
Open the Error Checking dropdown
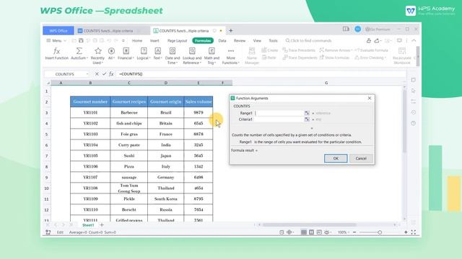(370, 58)
